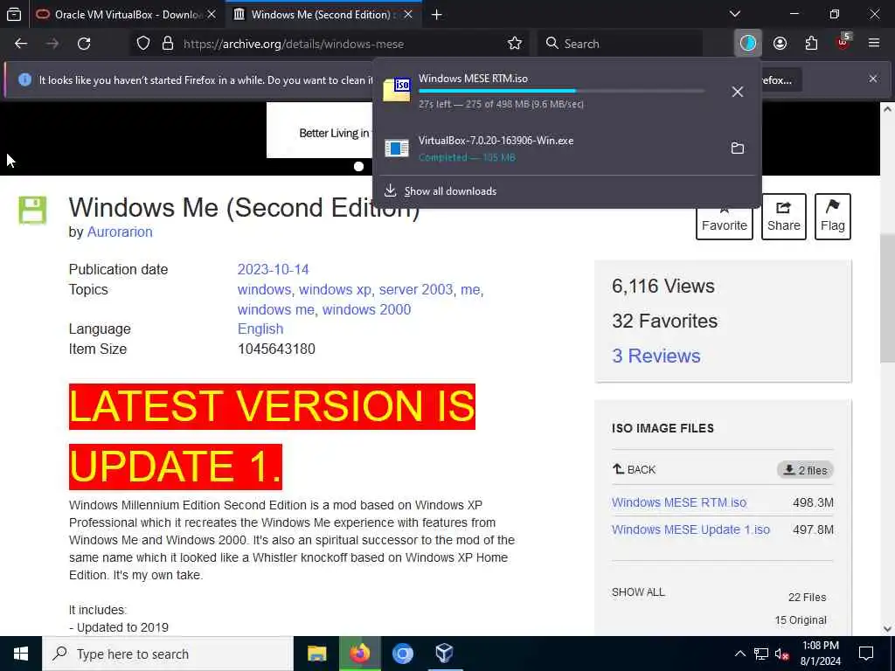Screen dimensions: 895x671
Task: Select the carousel dot indicator
Action: click(x=358, y=167)
